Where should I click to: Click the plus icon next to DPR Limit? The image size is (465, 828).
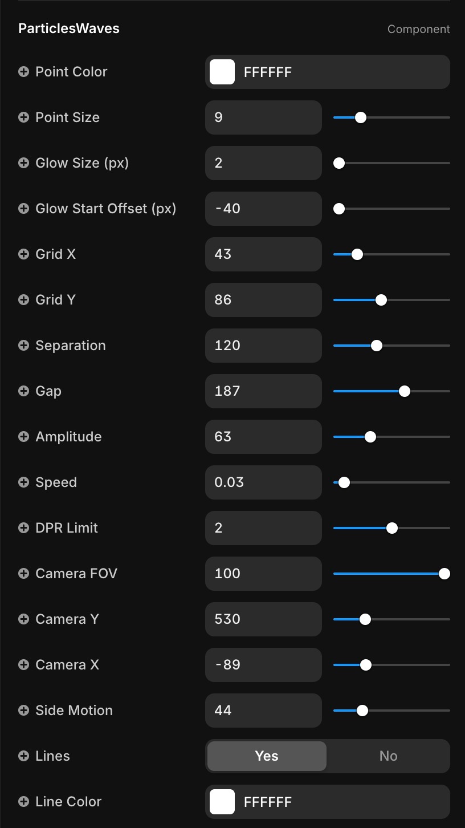(23, 528)
